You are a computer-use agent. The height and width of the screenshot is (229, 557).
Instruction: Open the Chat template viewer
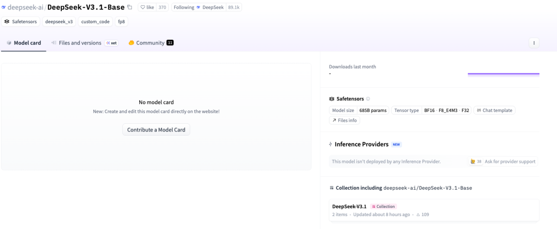[495, 110]
